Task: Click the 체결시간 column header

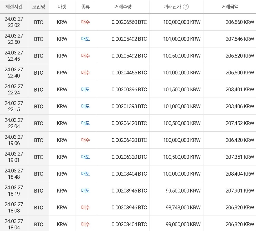Action: [x=14, y=7]
